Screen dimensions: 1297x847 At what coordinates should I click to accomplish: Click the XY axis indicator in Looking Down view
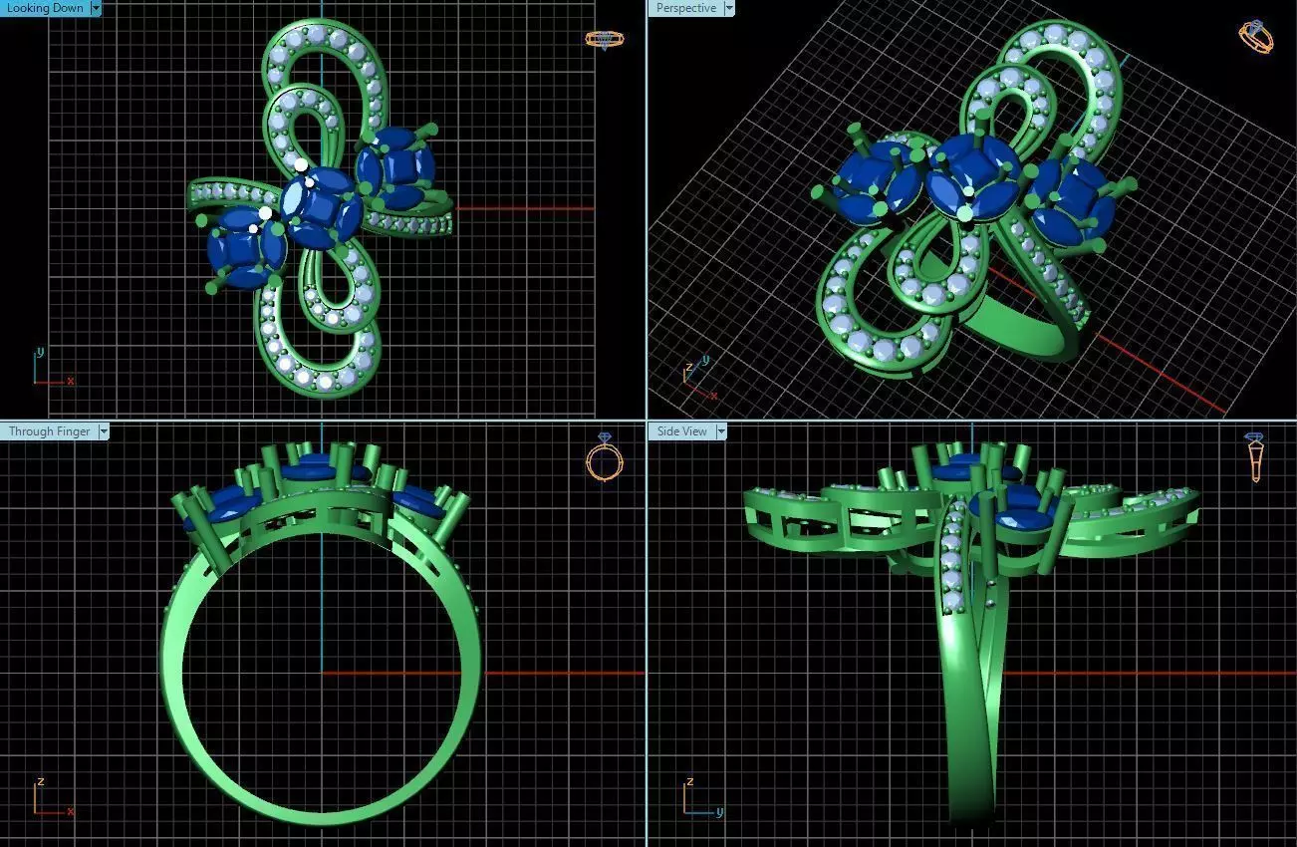(53, 367)
